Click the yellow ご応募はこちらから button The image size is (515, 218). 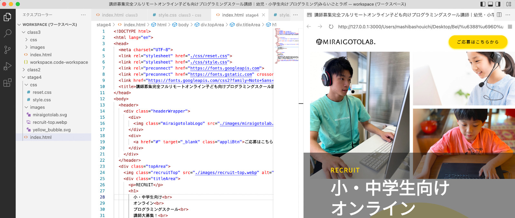[x=478, y=42]
